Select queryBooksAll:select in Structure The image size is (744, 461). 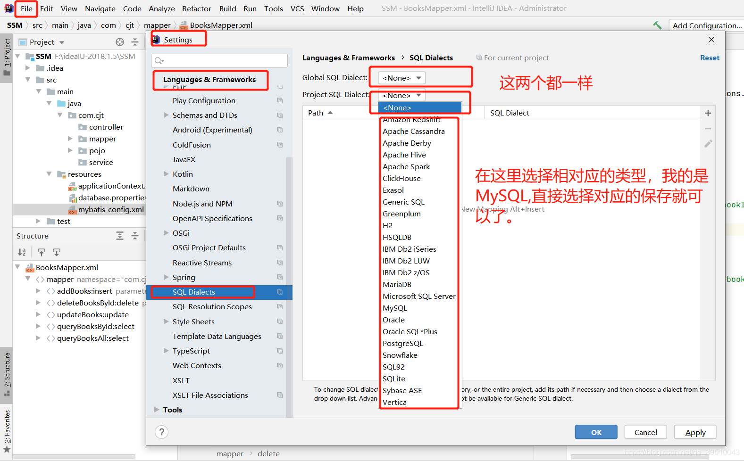[93, 338]
